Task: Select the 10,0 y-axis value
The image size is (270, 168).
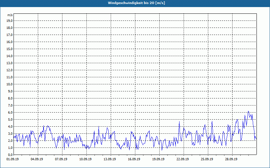Action: pos(10,84)
